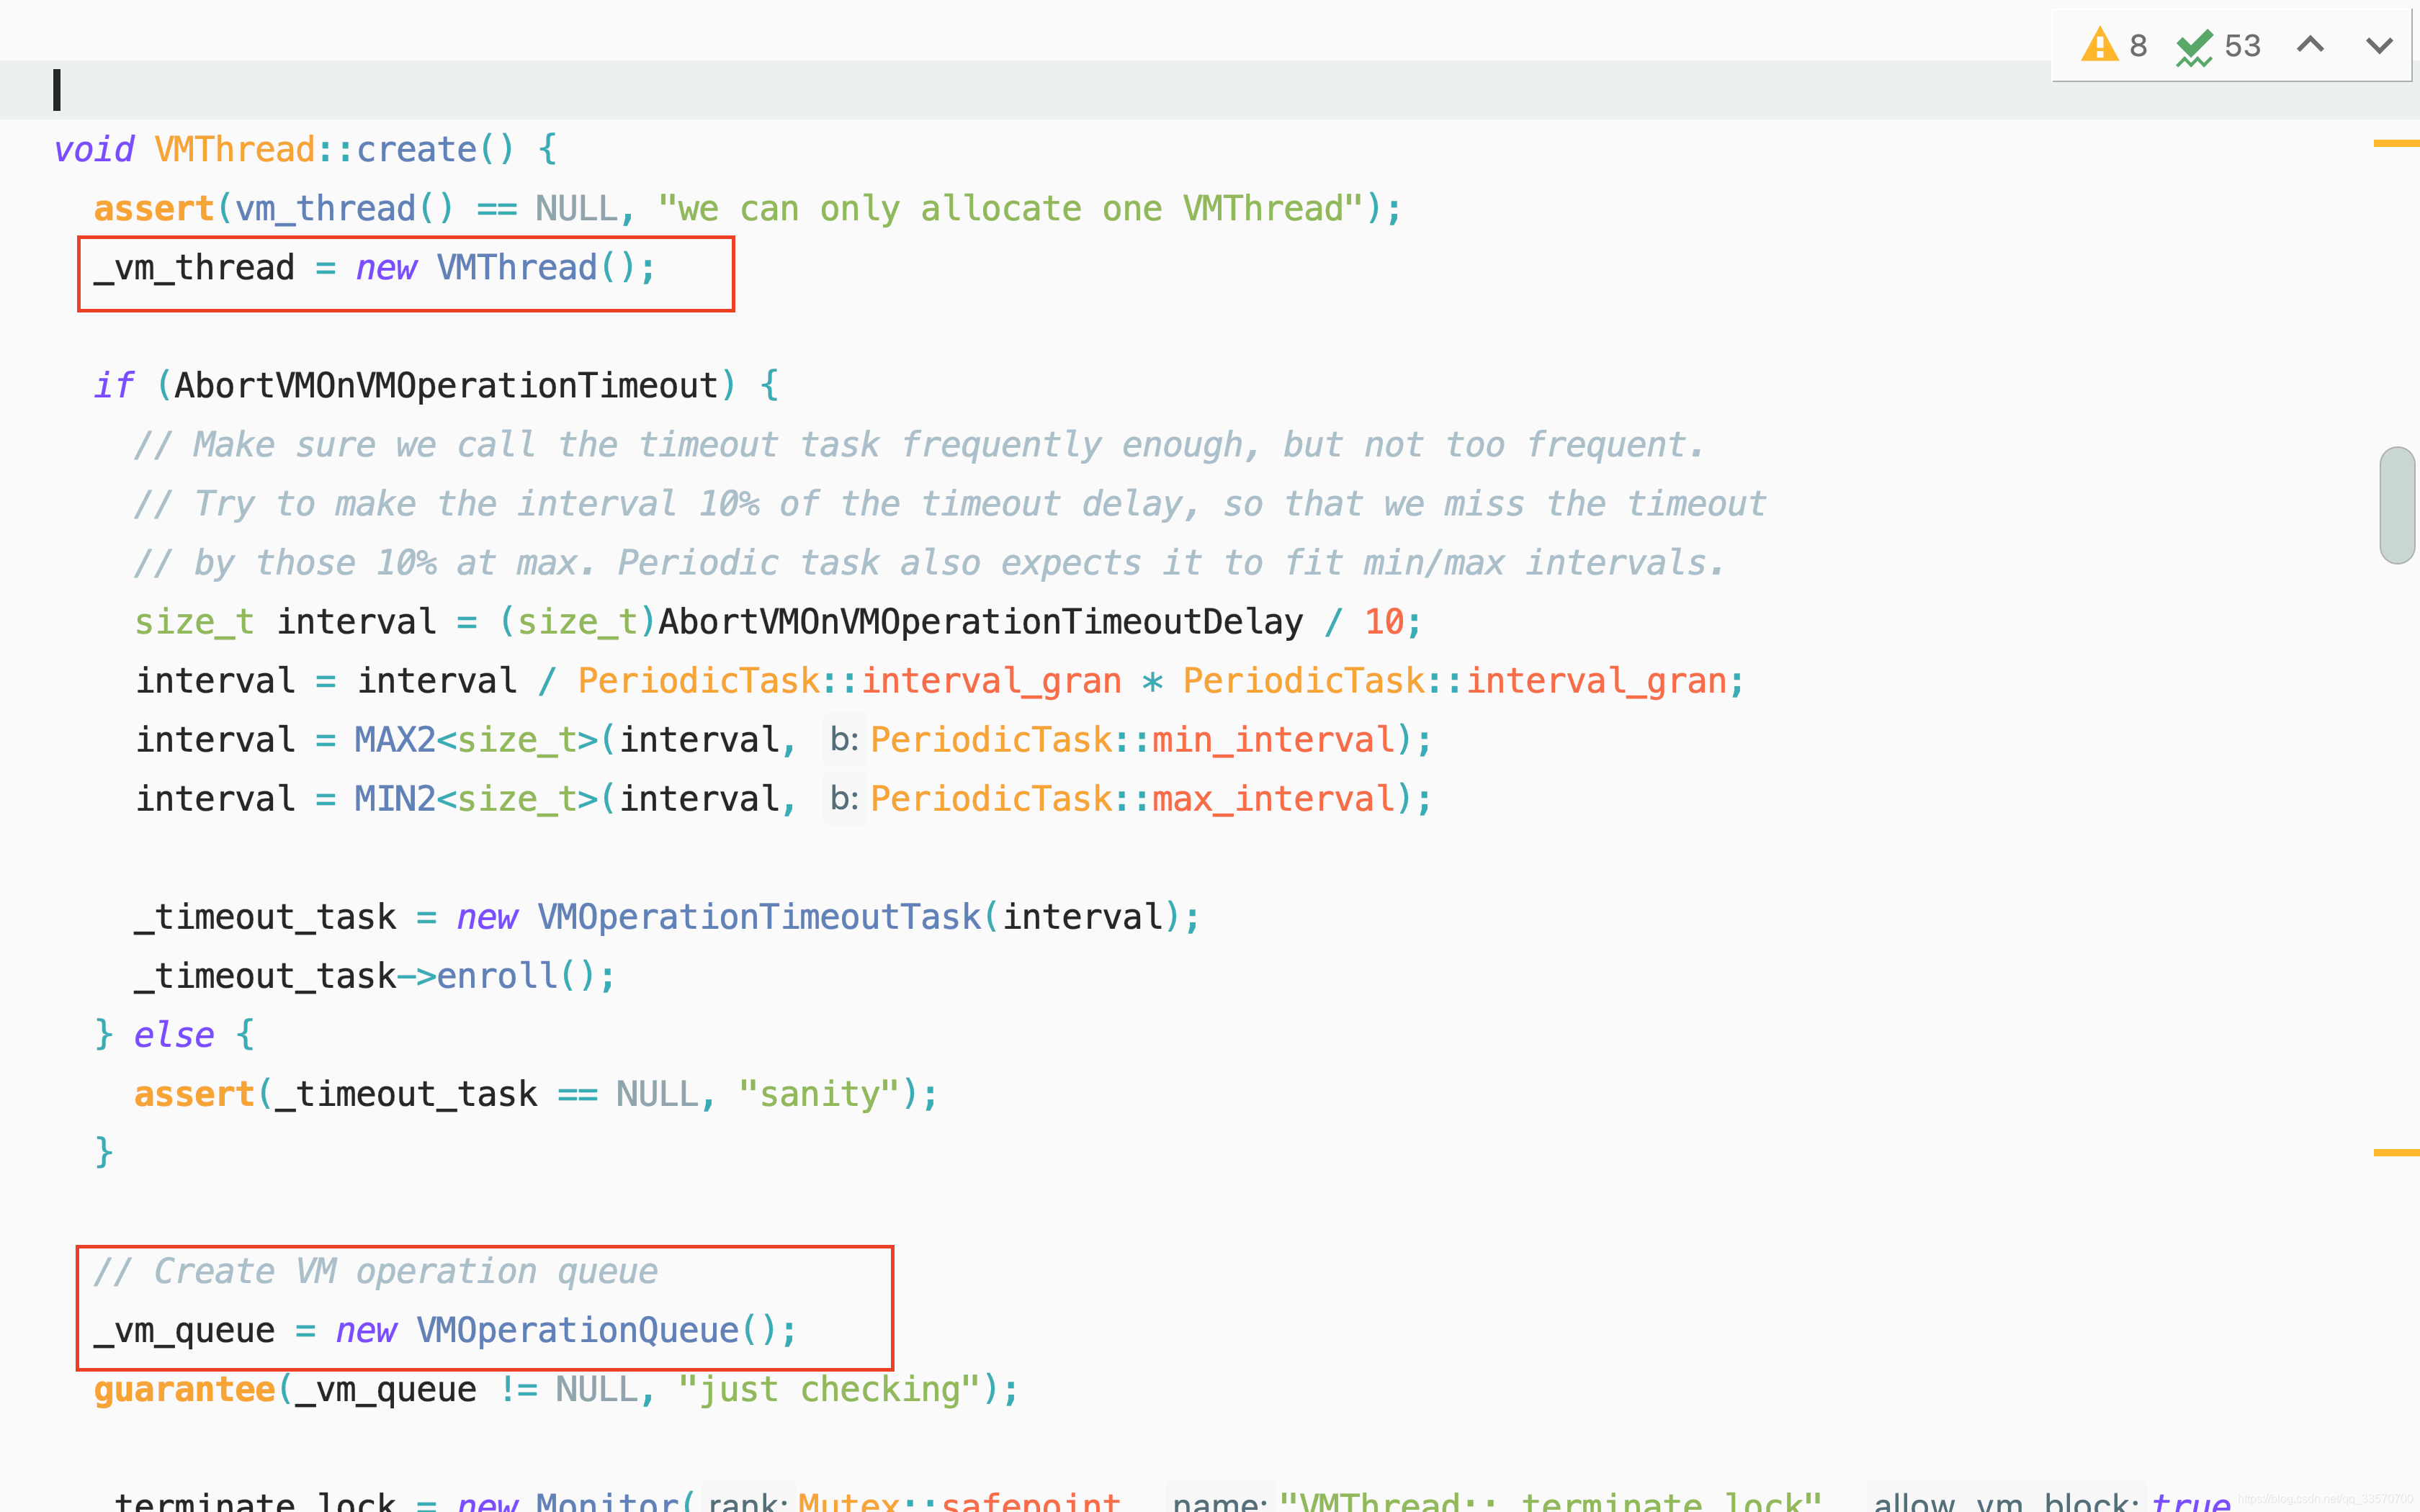Click the b: parameter hint on MAX2 line
Screen dimensions: 2420x1512
844,740
